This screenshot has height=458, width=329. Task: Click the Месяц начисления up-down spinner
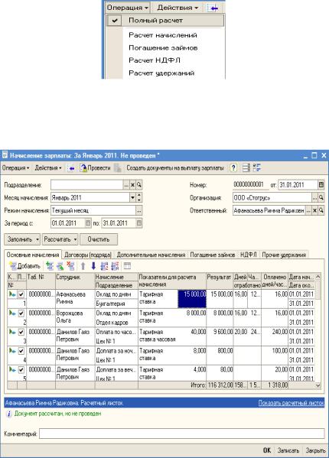point(139,198)
